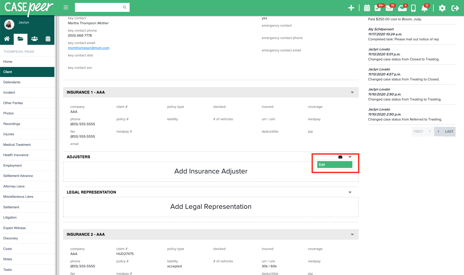The width and height of the screenshot is (464, 275).
Task: Open the calendar icon in the top toolbar
Action: 367,8
